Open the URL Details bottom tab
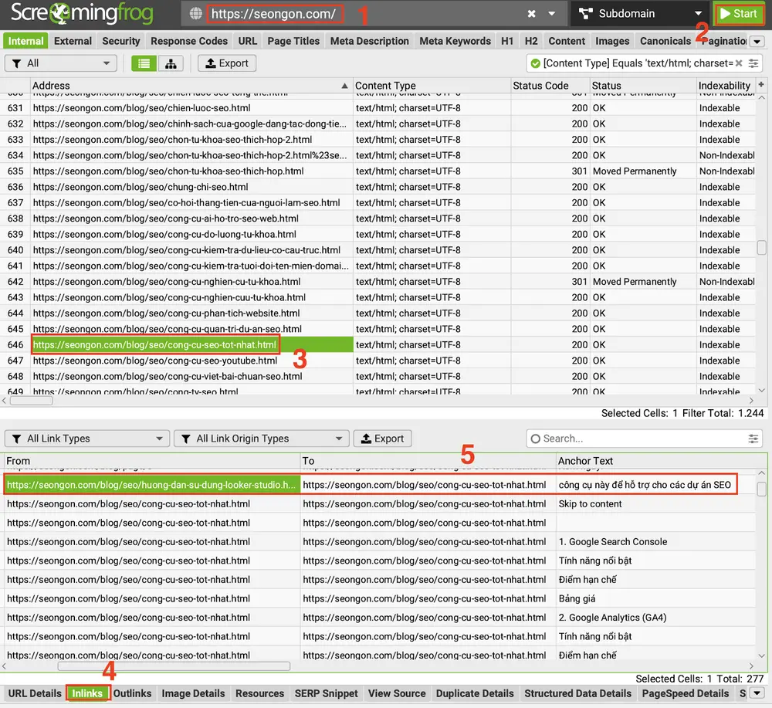The width and height of the screenshot is (772, 708). [35, 693]
